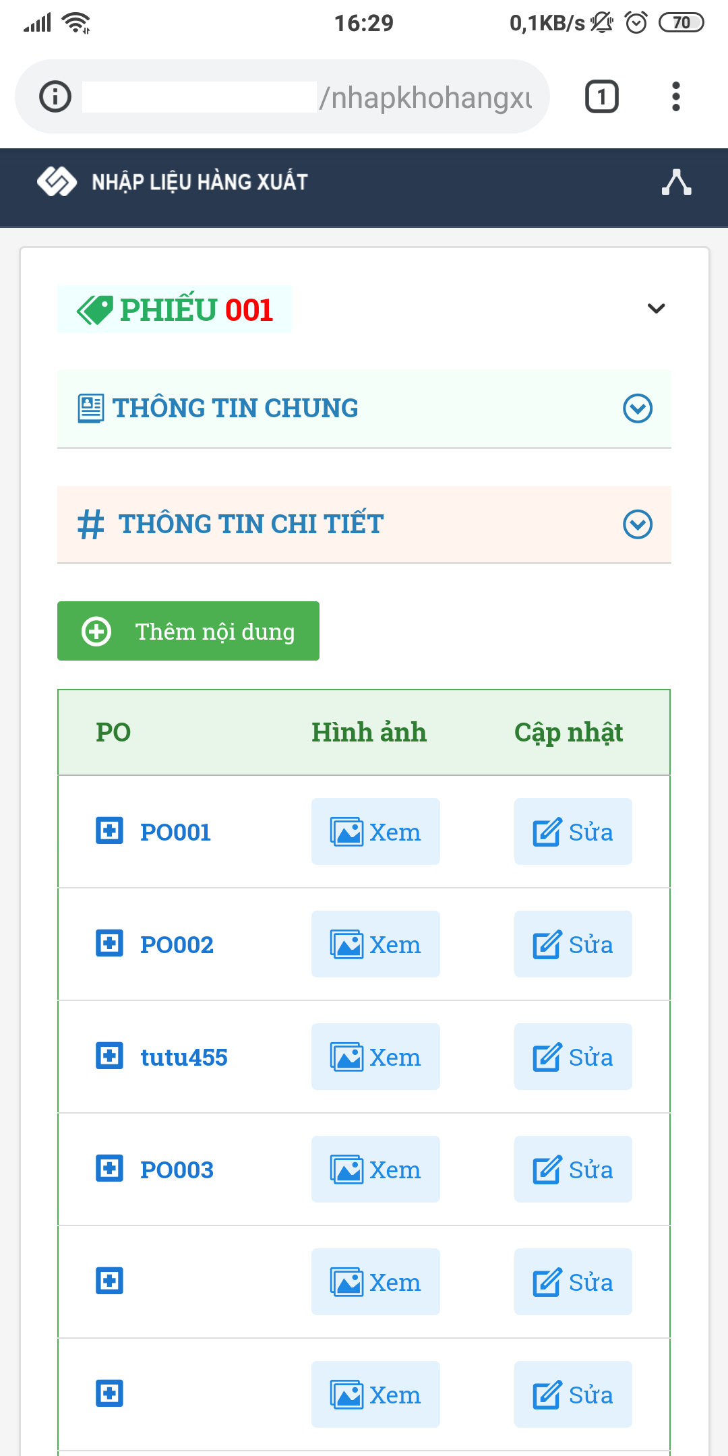
Task: View images for PO001
Action: (375, 832)
